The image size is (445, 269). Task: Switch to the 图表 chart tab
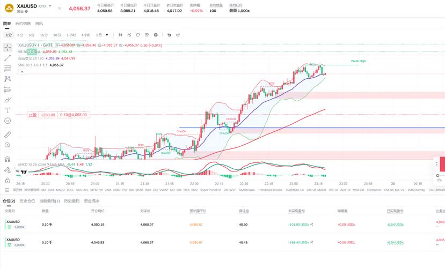[7, 24]
